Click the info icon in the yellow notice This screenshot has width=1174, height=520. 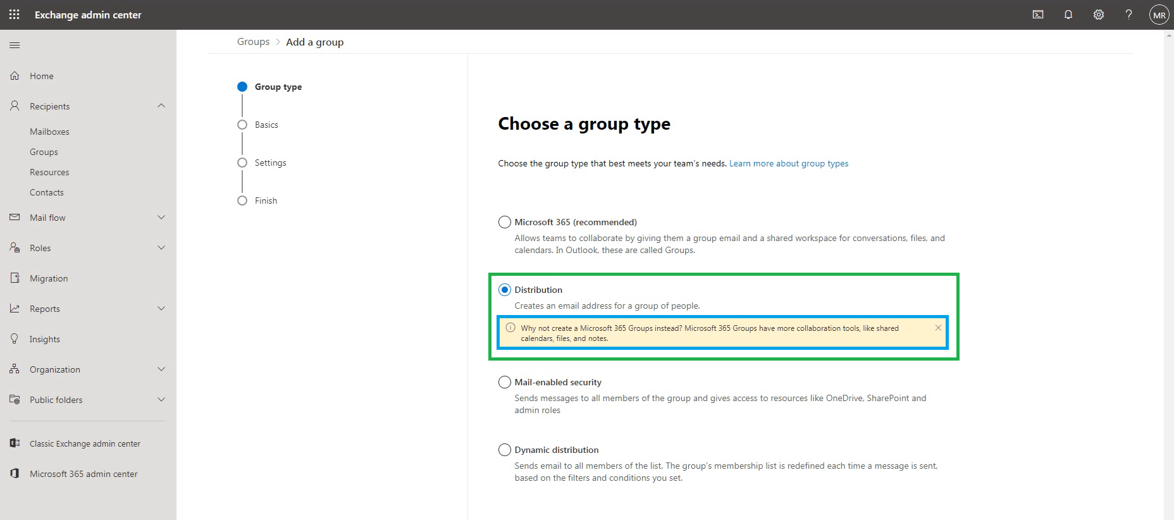[x=510, y=328]
